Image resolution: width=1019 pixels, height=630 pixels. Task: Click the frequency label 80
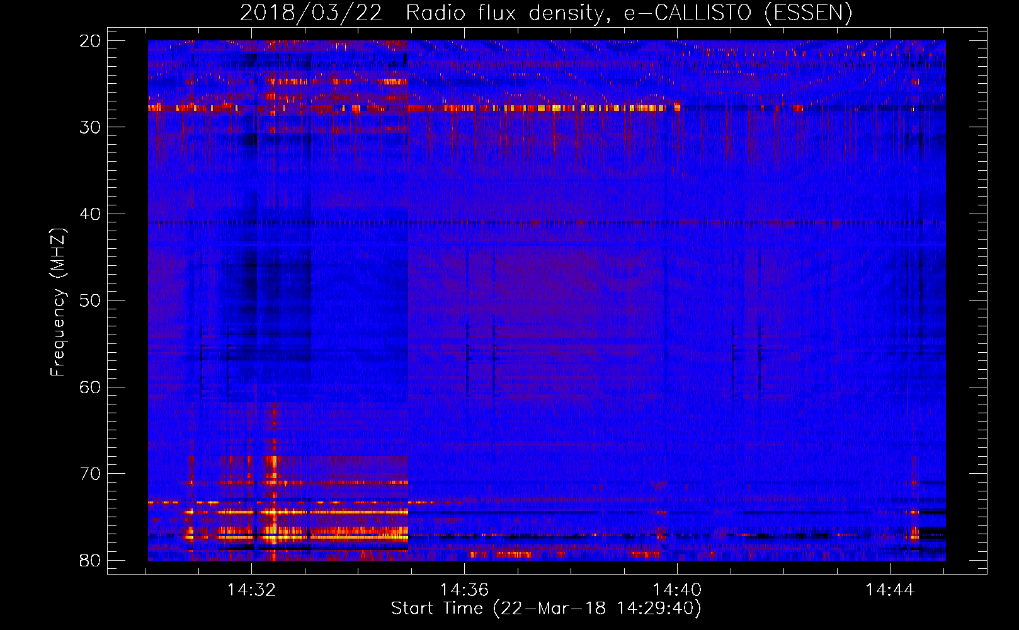90,561
